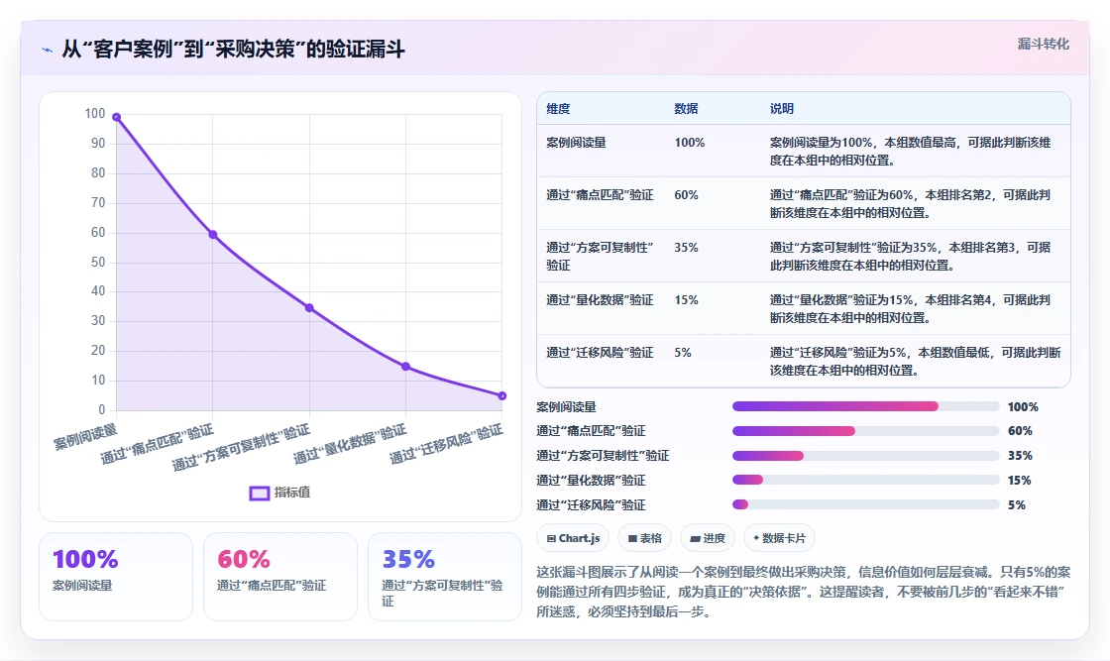Click the 漏斗转化 tag in the header

click(1043, 44)
